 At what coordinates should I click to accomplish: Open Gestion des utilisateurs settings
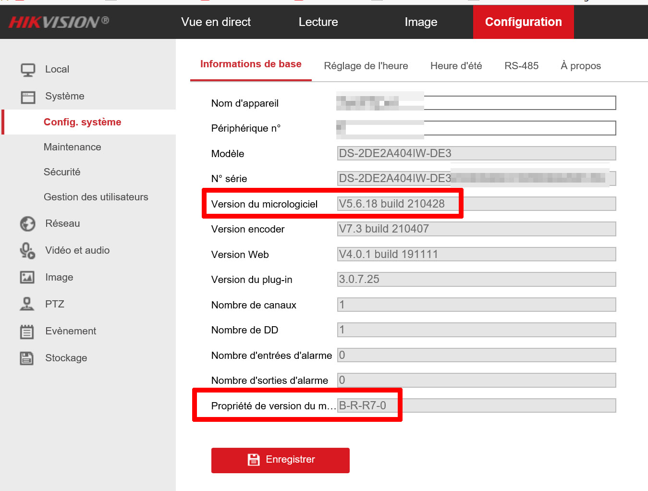(96, 197)
